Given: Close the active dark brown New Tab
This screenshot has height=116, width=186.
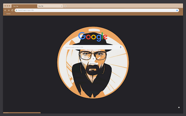Looking at the screenshot, I should [x=36, y=6].
